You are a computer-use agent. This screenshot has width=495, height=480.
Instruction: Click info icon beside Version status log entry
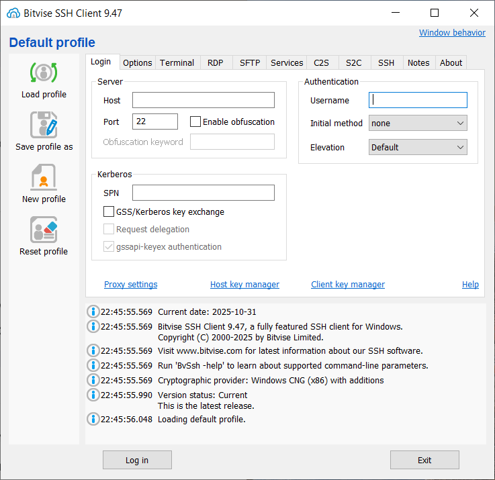[x=93, y=395]
